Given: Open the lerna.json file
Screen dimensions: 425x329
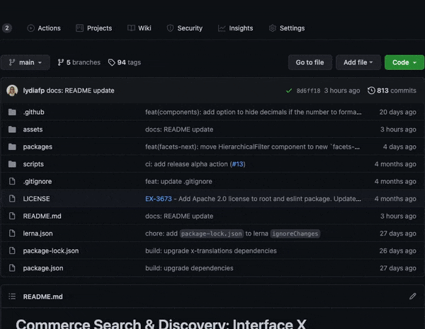Looking at the screenshot, I should point(38,233).
